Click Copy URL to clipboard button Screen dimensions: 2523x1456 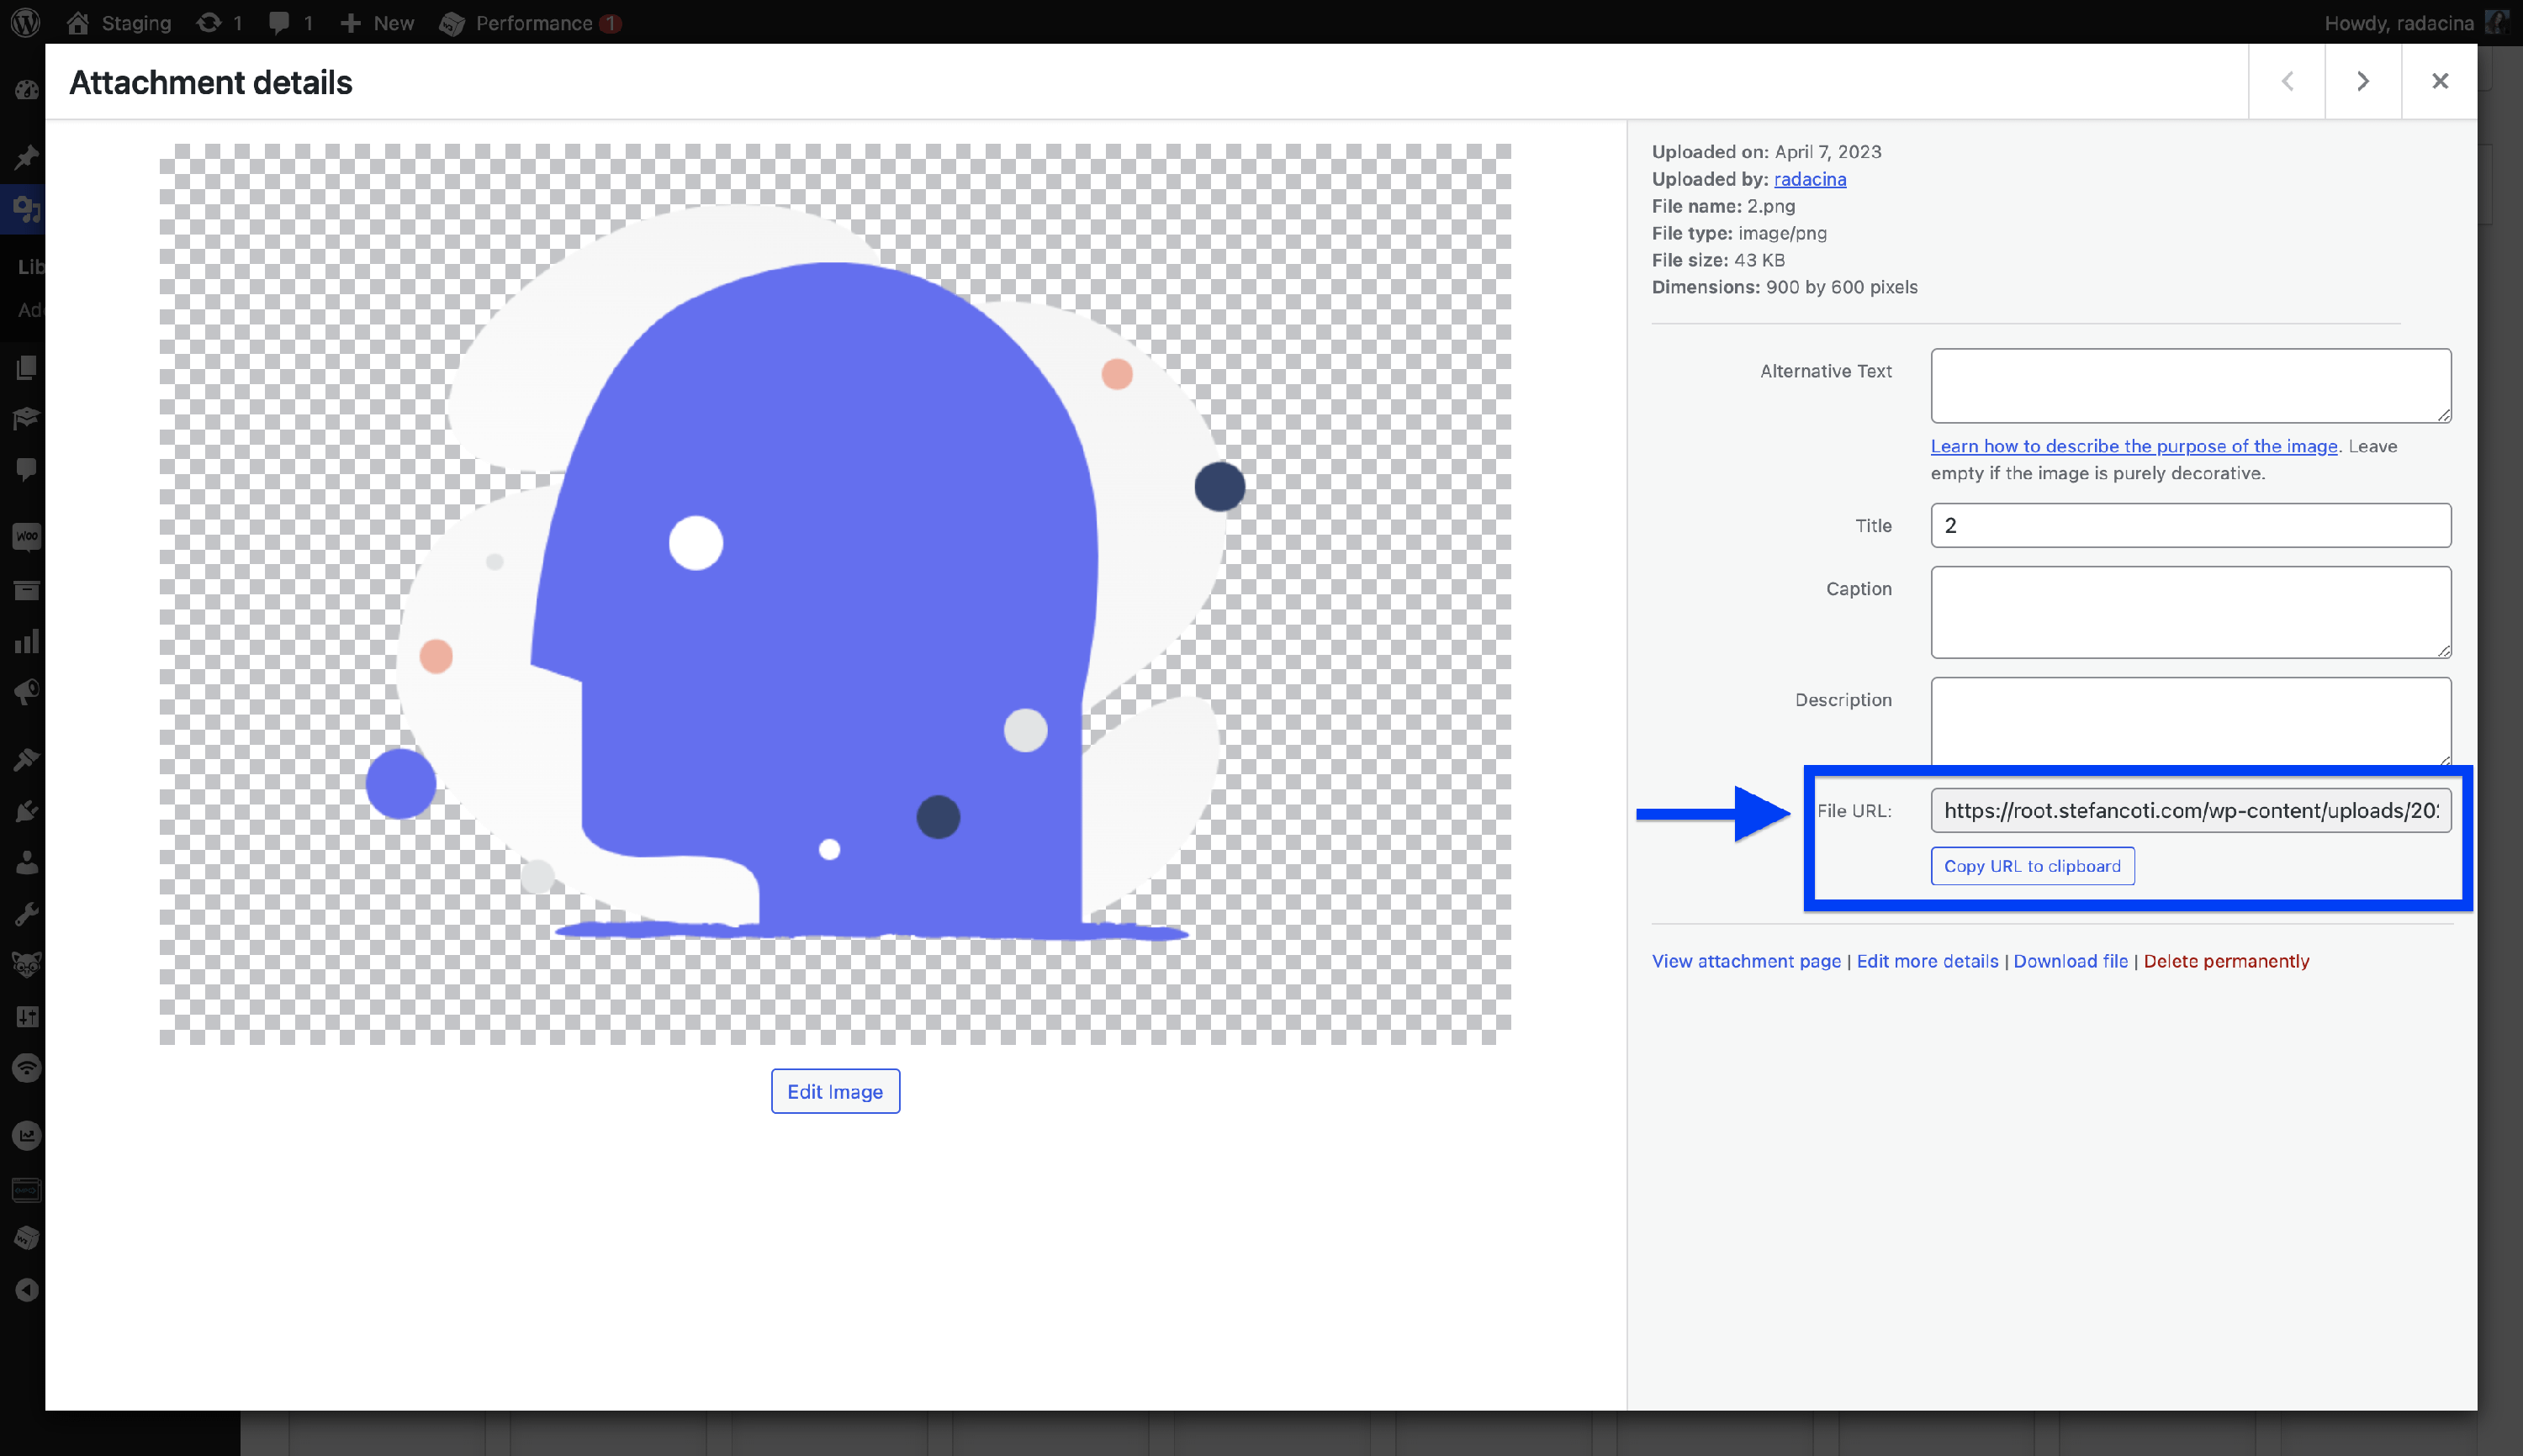coord(2032,866)
